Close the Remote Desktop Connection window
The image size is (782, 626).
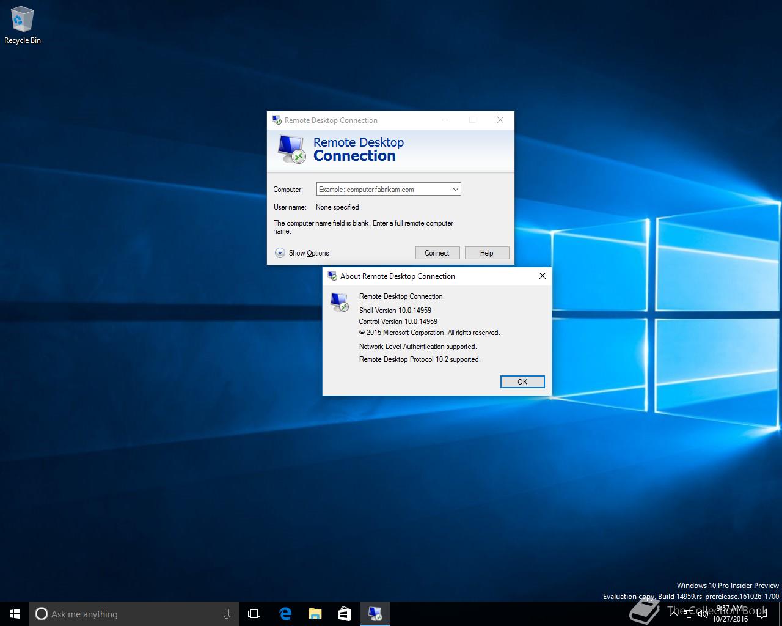point(500,120)
